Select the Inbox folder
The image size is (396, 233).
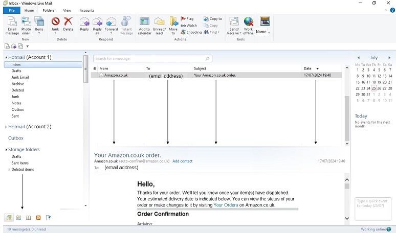click(43, 64)
